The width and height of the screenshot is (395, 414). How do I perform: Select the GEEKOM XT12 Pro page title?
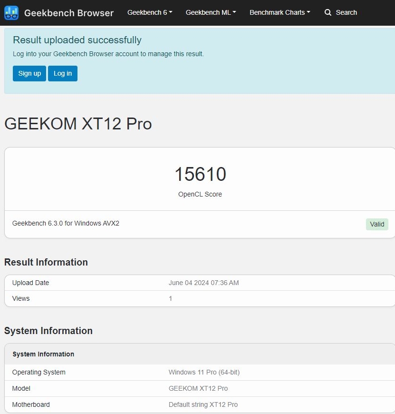pos(78,124)
